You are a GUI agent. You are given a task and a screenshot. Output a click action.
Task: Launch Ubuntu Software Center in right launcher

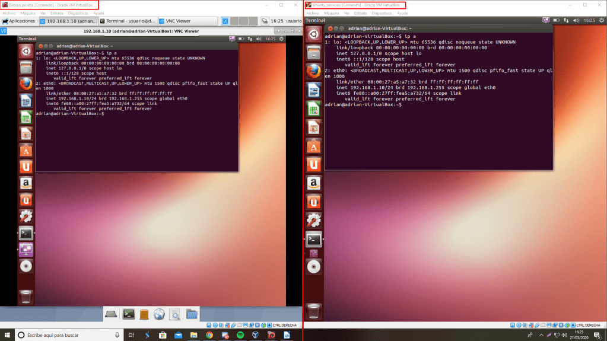point(314,145)
